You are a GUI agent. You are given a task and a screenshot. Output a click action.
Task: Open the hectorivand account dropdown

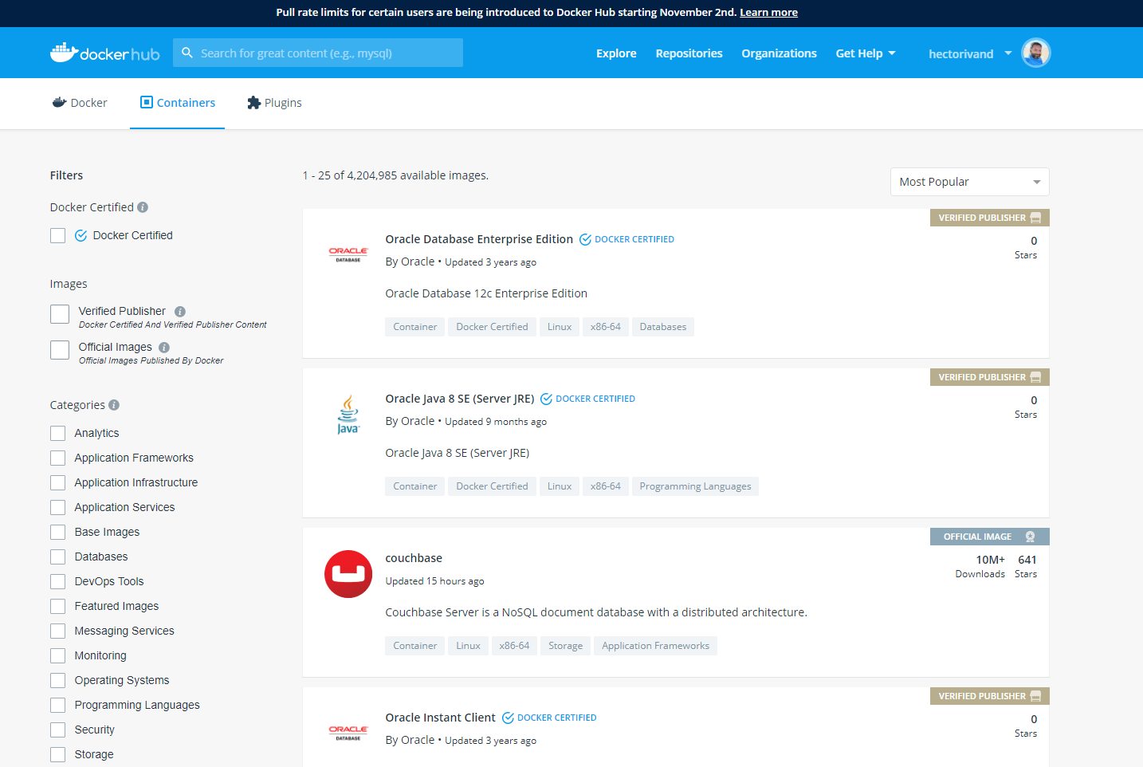(x=970, y=53)
